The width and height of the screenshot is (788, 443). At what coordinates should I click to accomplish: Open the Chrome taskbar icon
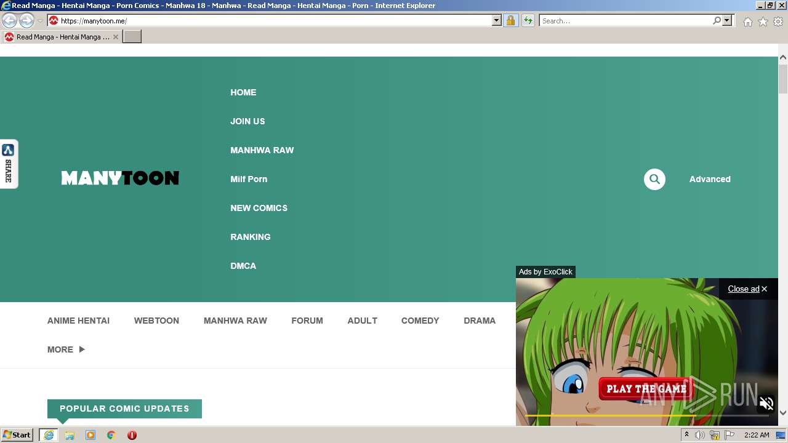pyautogui.click(x=111, y=435)
